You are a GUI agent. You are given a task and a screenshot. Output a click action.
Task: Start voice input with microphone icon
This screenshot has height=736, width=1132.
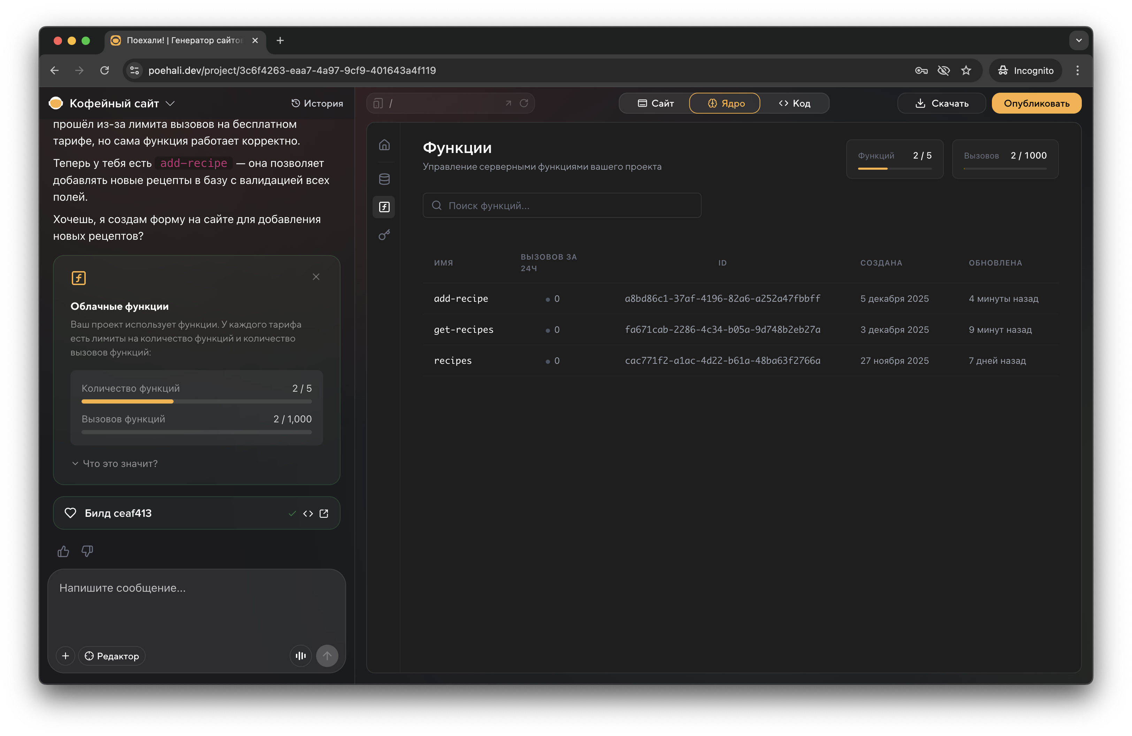[x=300, y=655]
